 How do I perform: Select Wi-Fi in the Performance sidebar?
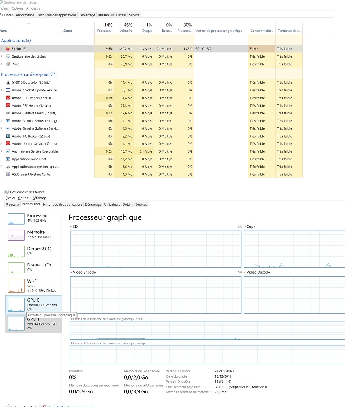(x=33, y=285)
